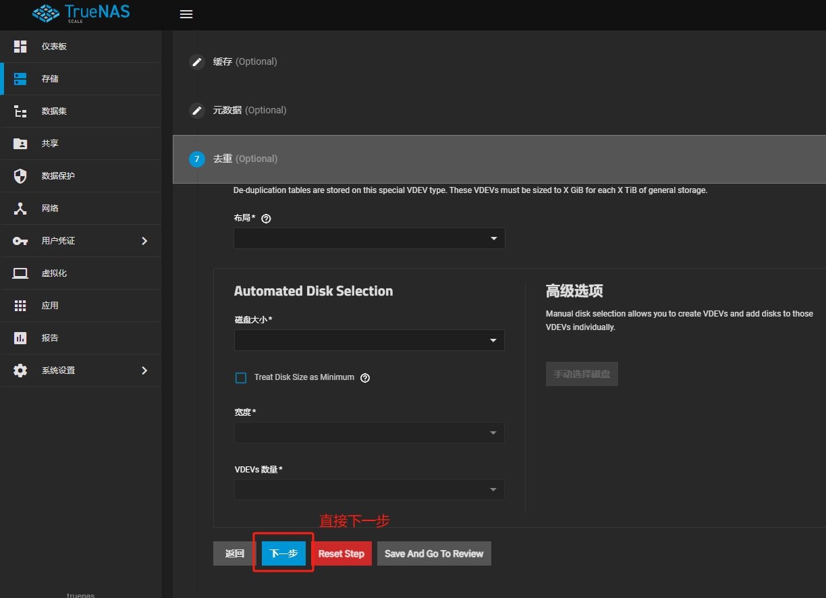This screenshot has width=826, height=598.
Task: Toggle the hamburger sidebar menu
Action: tap(186, 14)
